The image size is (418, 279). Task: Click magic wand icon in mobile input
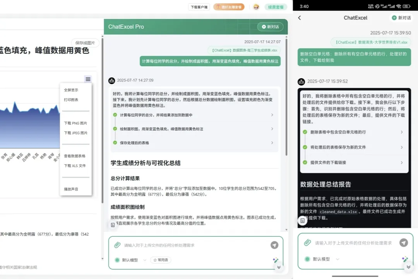[405, 259]
